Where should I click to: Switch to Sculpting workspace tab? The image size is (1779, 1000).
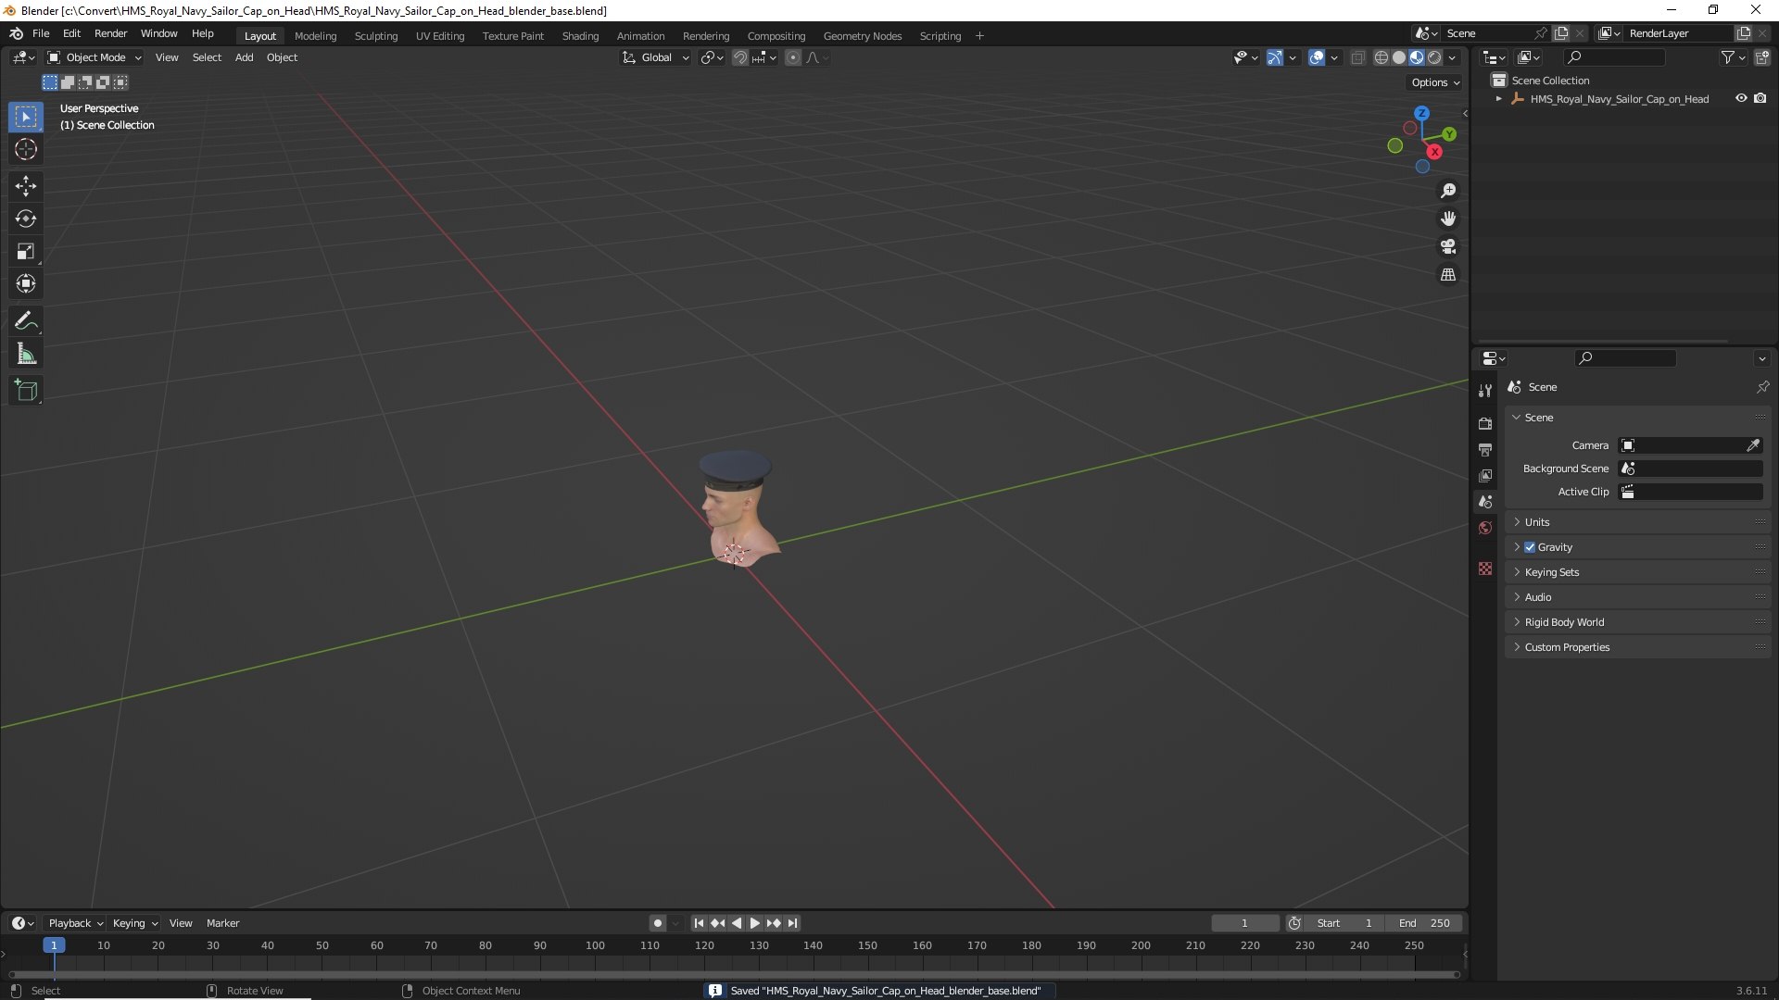tap(375, 36)
